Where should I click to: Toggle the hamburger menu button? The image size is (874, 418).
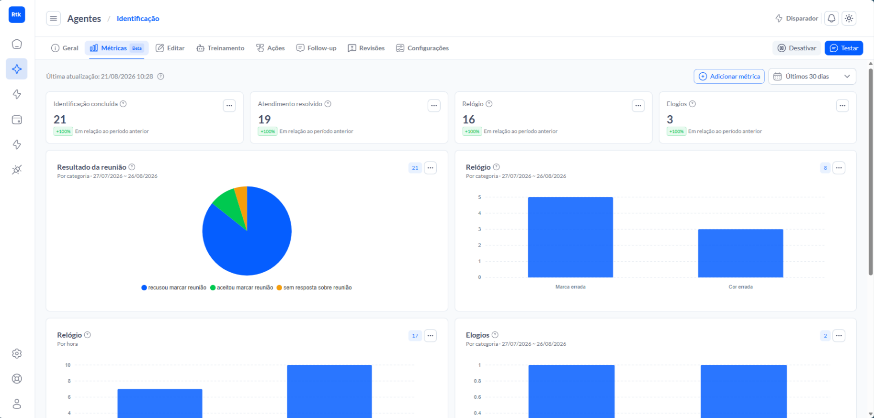click(x=54, y=18)
